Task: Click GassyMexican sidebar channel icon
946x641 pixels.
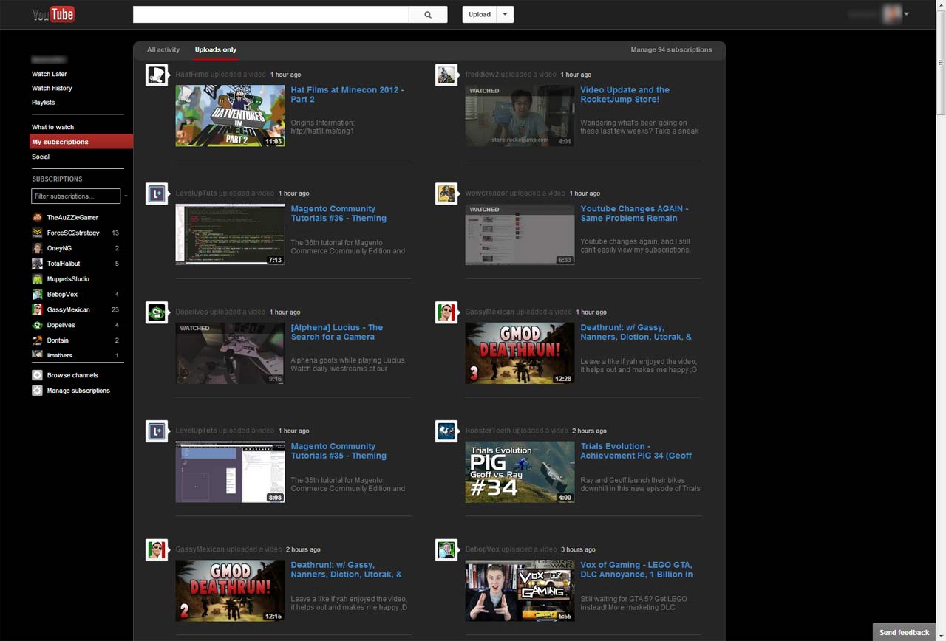Action: (x=37, y=310)
